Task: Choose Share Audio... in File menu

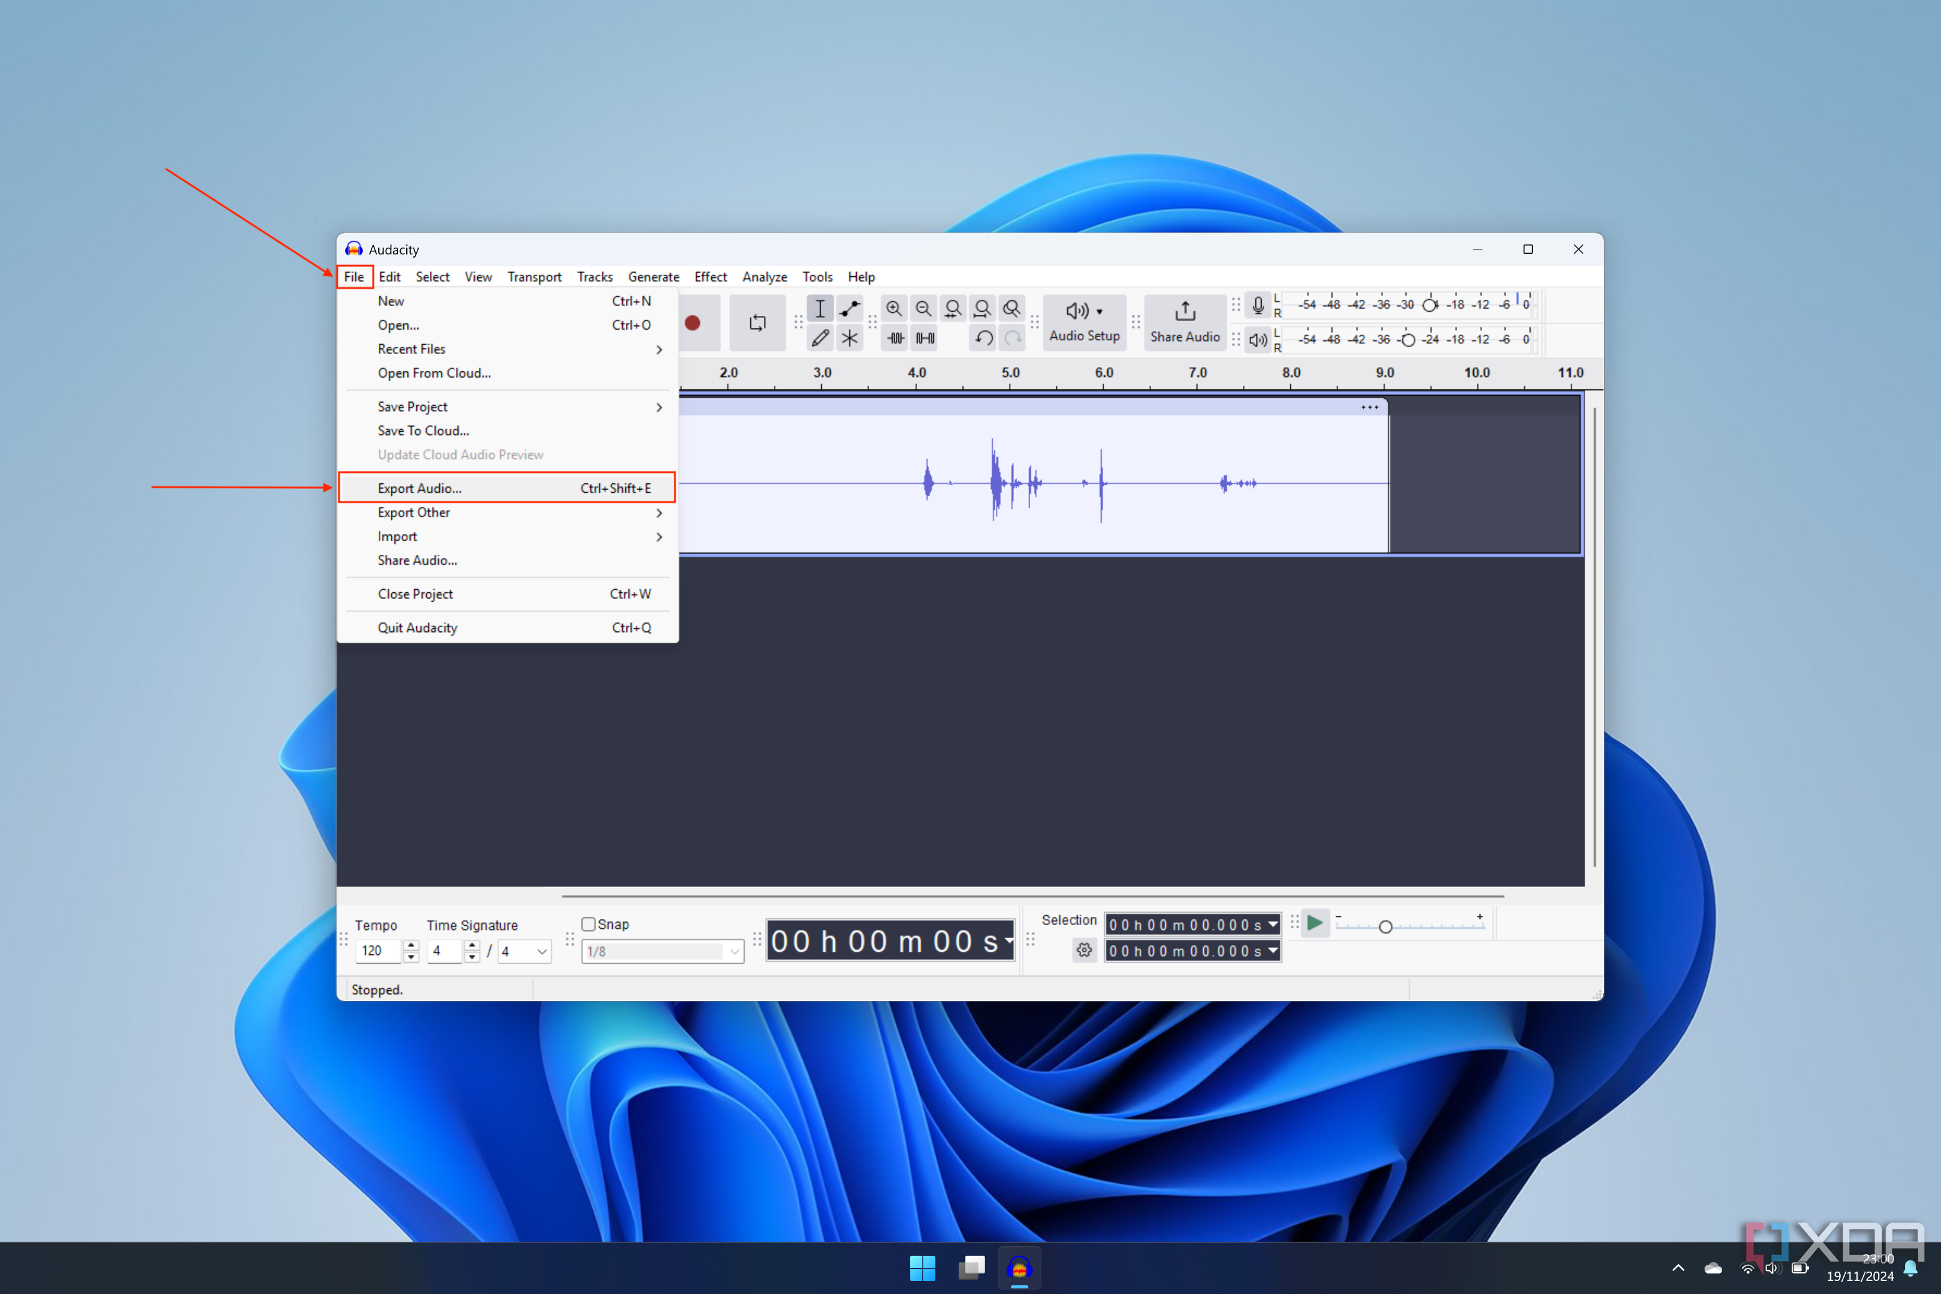Action: [x=508, y=561]
